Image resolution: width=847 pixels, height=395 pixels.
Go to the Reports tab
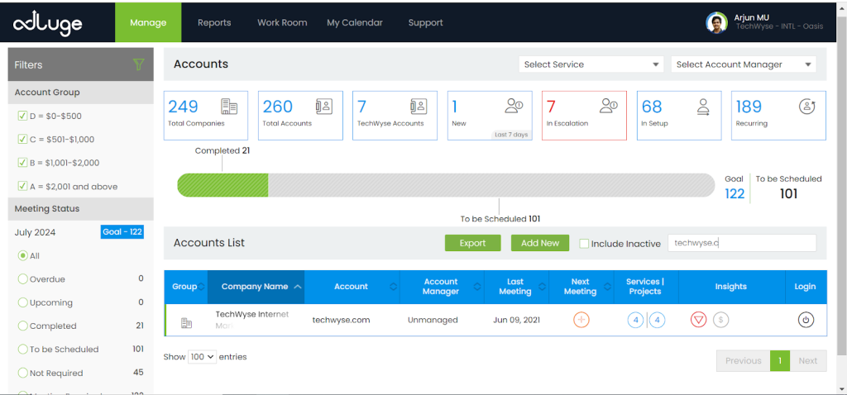(x=214, y=23)
